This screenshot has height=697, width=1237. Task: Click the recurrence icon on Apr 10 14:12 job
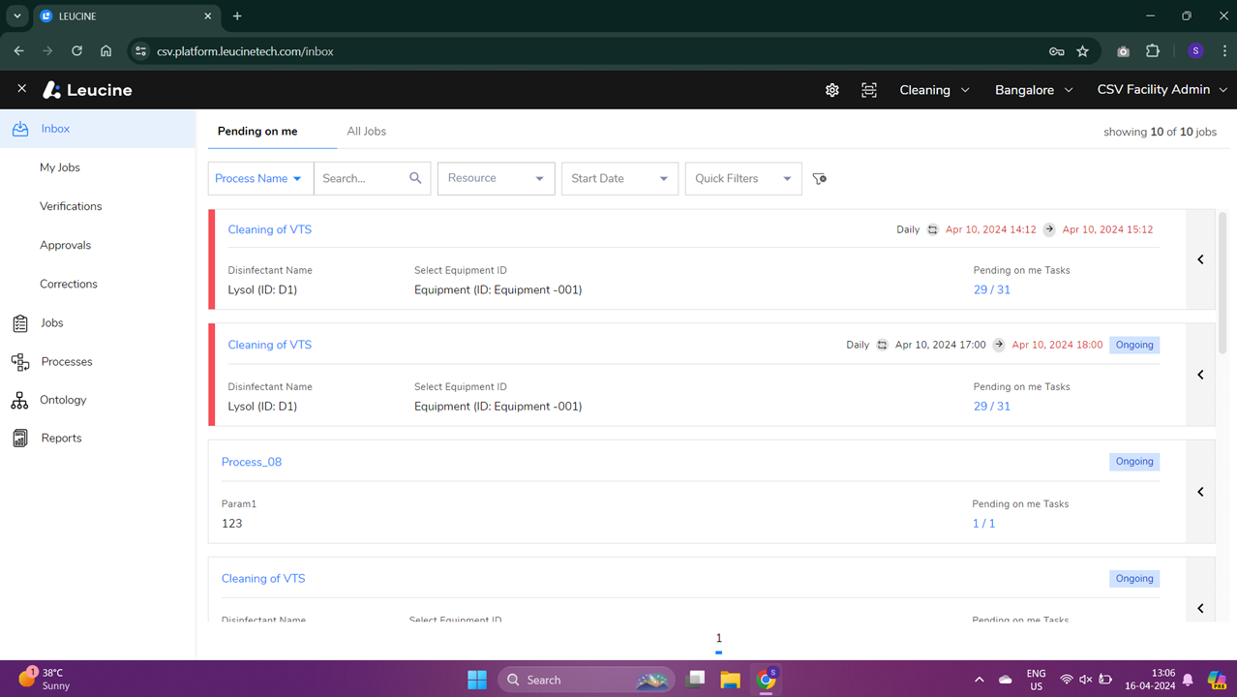[x=932, y=230]
